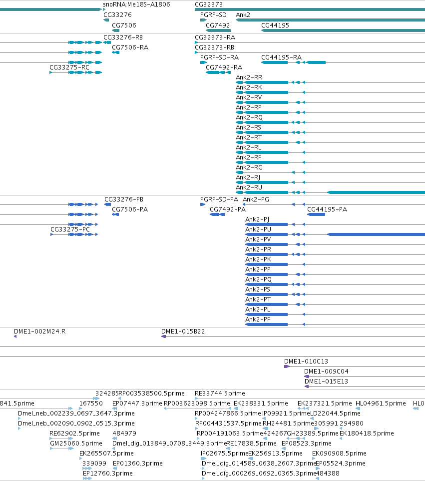
Task: Click the CG7492 gene arrow glyph
Action: click(218, 30)
